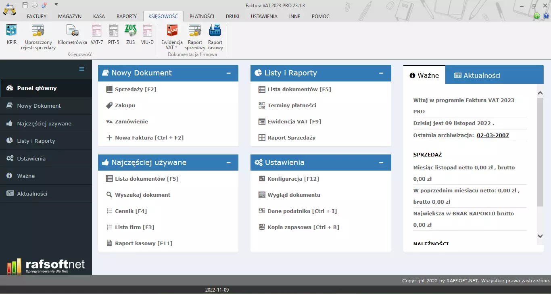Open the KPiR ledger tool
This screenshot has height=294, width=551.
[11, 35]
